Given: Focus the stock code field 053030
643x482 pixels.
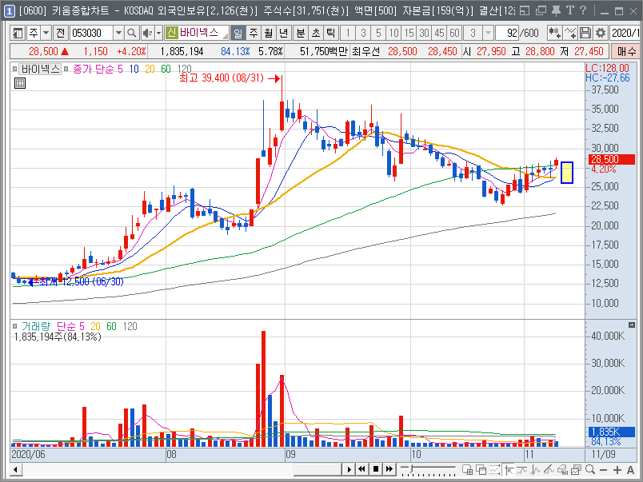Looking at the screenshot, I should (91, 33).
